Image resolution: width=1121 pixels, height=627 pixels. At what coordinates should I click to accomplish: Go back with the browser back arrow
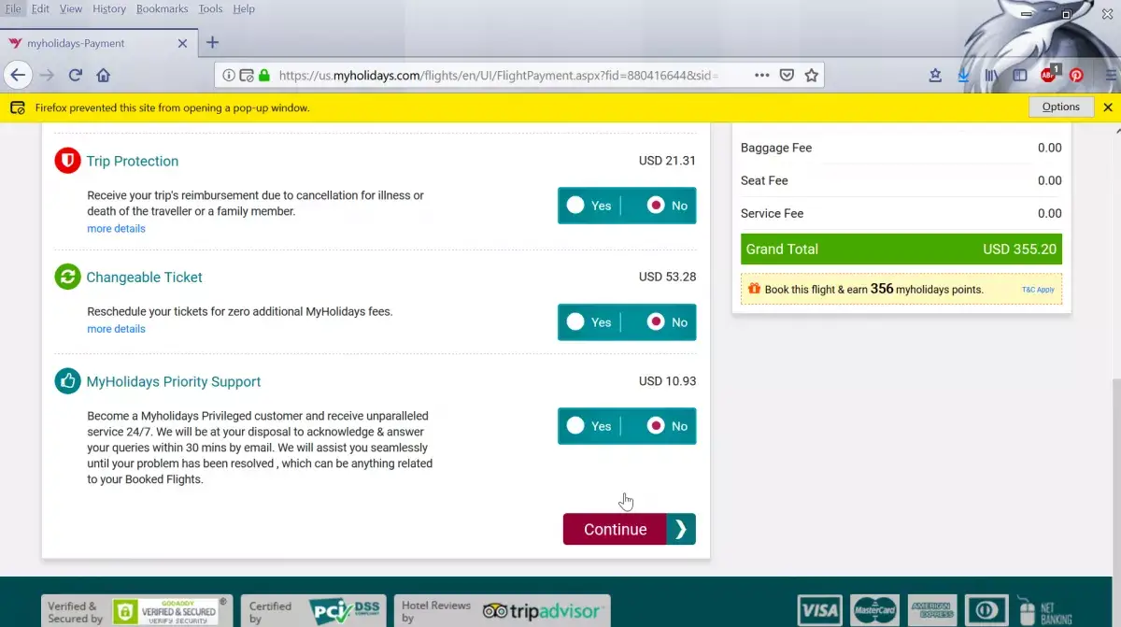click(18, 75)
